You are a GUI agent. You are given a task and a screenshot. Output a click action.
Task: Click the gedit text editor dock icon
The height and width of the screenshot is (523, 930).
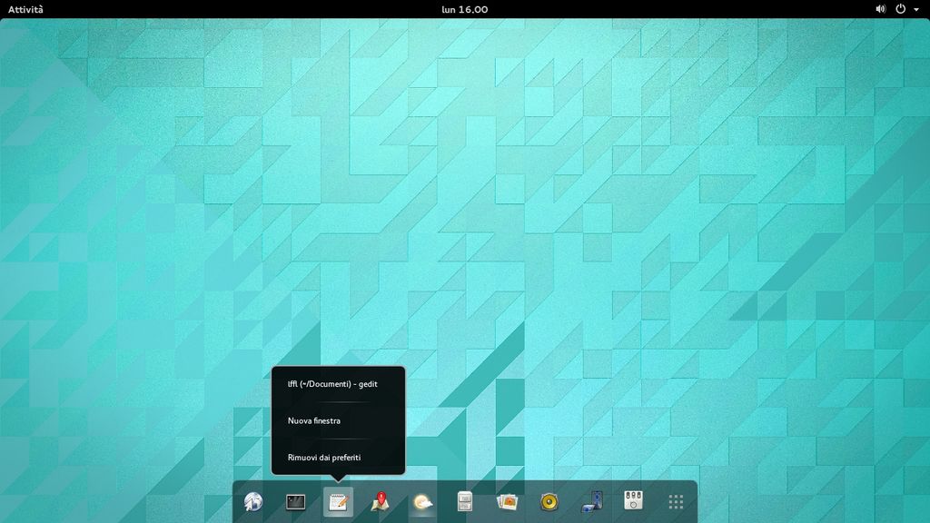(338, 501)
